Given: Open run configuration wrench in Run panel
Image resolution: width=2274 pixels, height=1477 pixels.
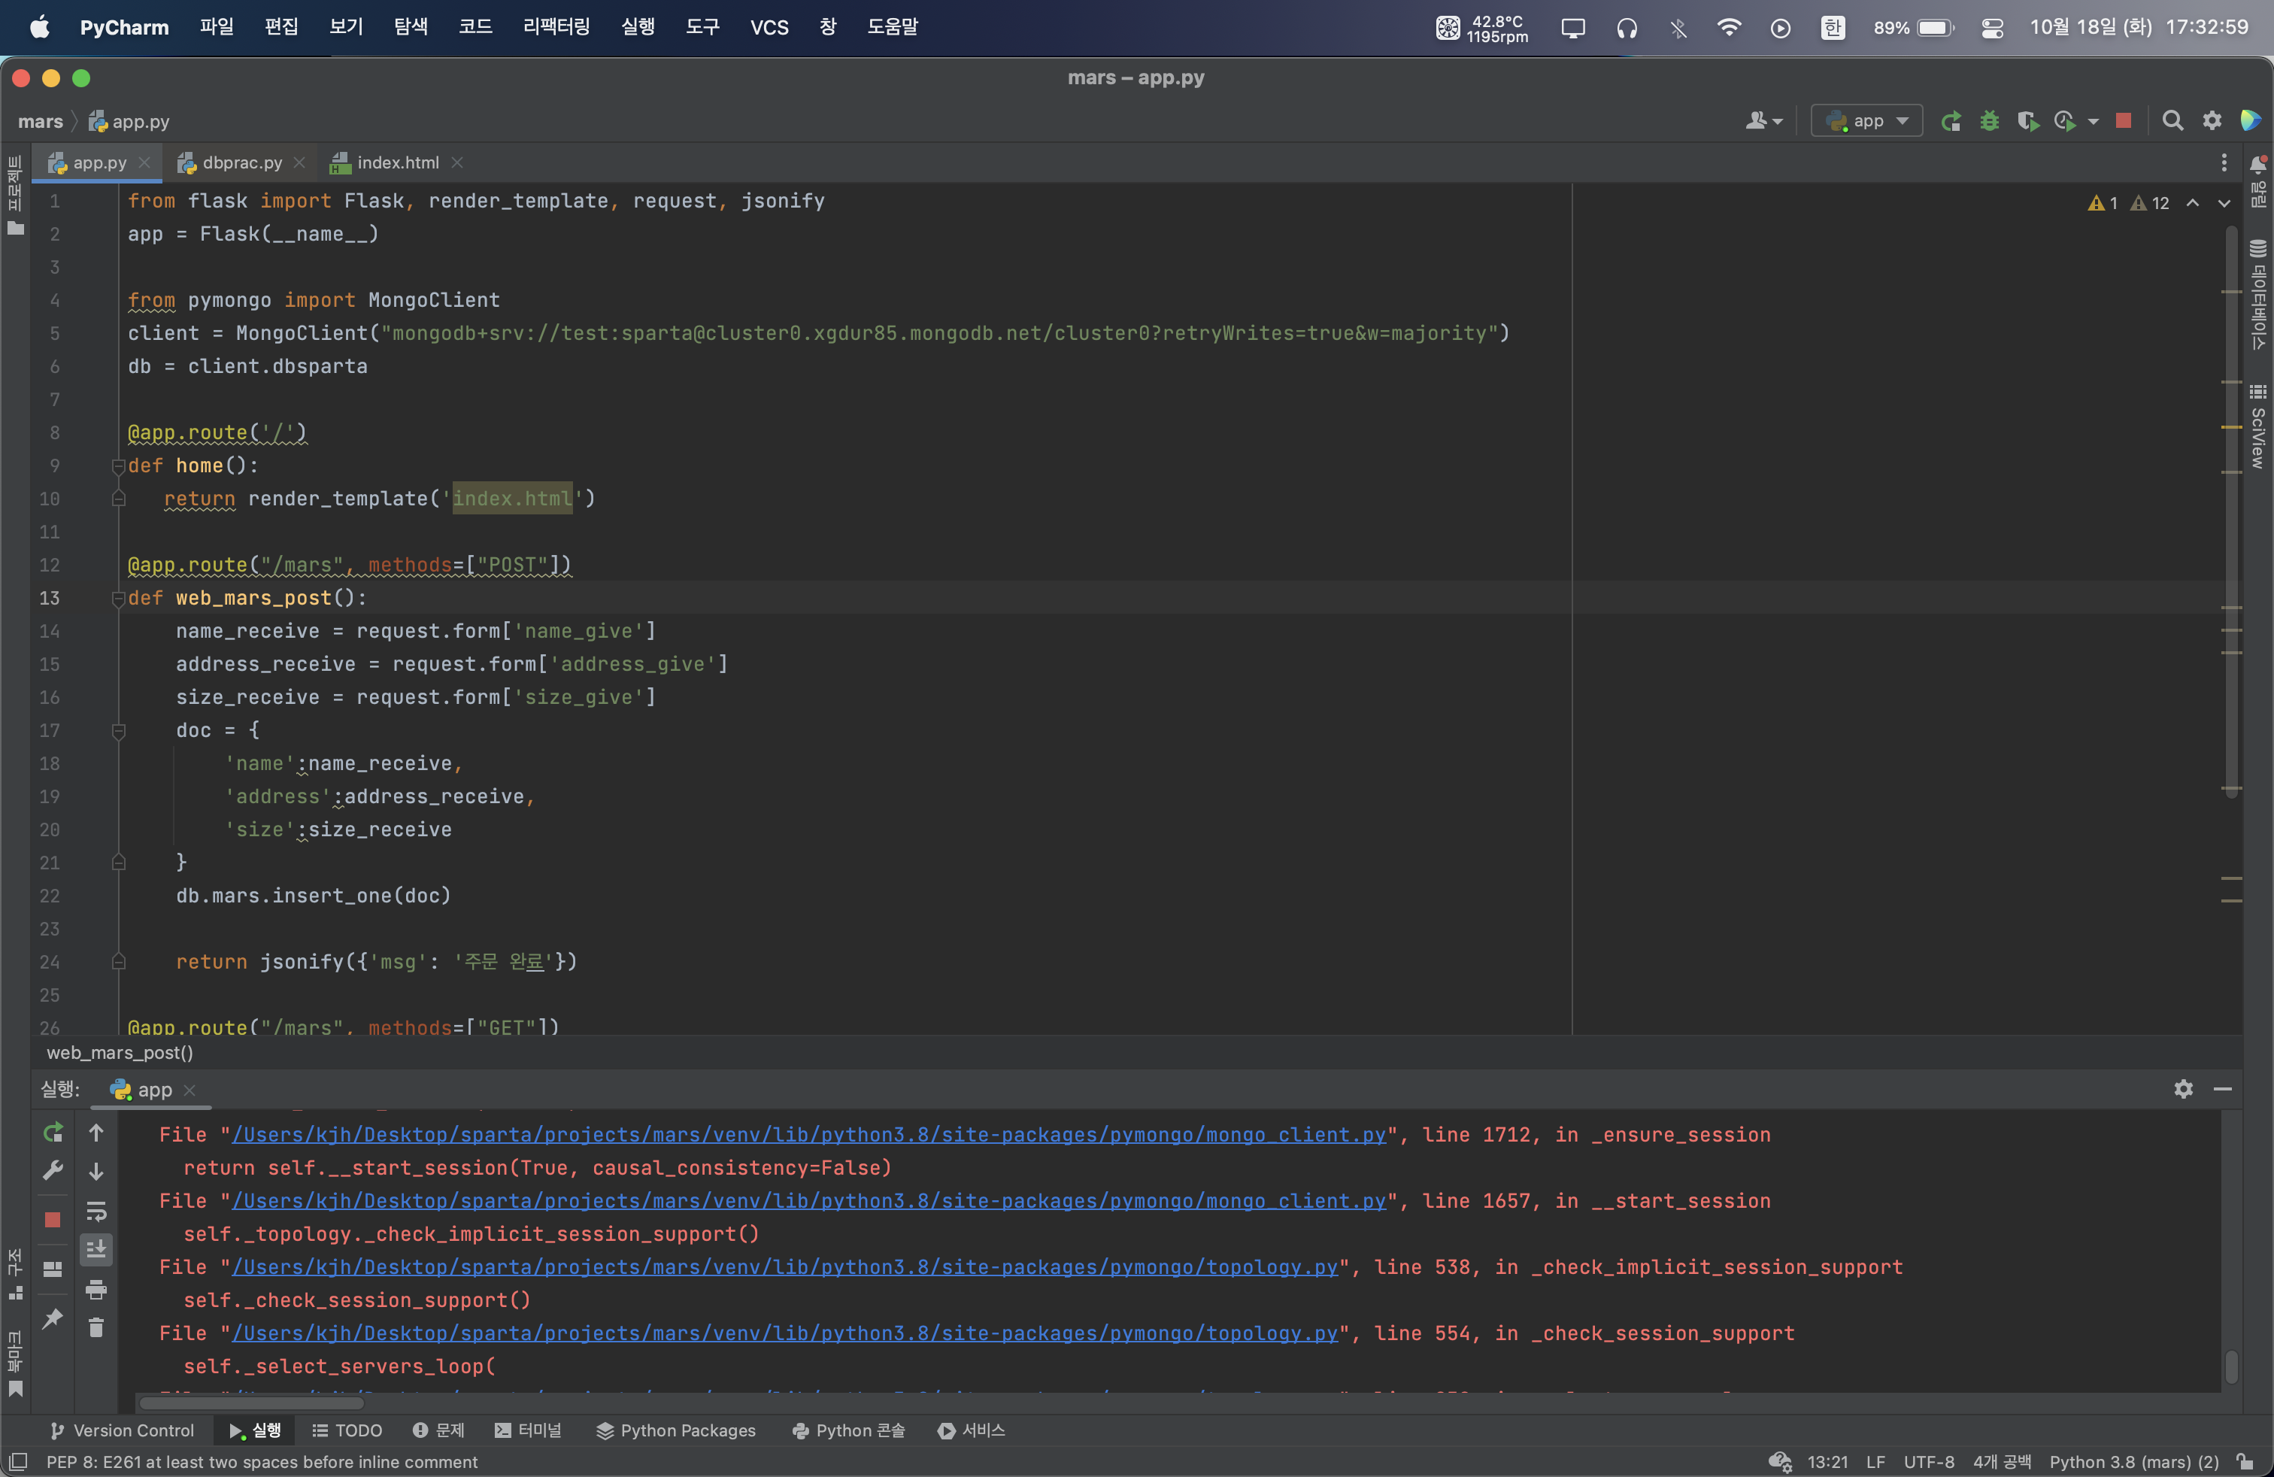Looking at the screenshot, I should click(x=53, y=1170).
